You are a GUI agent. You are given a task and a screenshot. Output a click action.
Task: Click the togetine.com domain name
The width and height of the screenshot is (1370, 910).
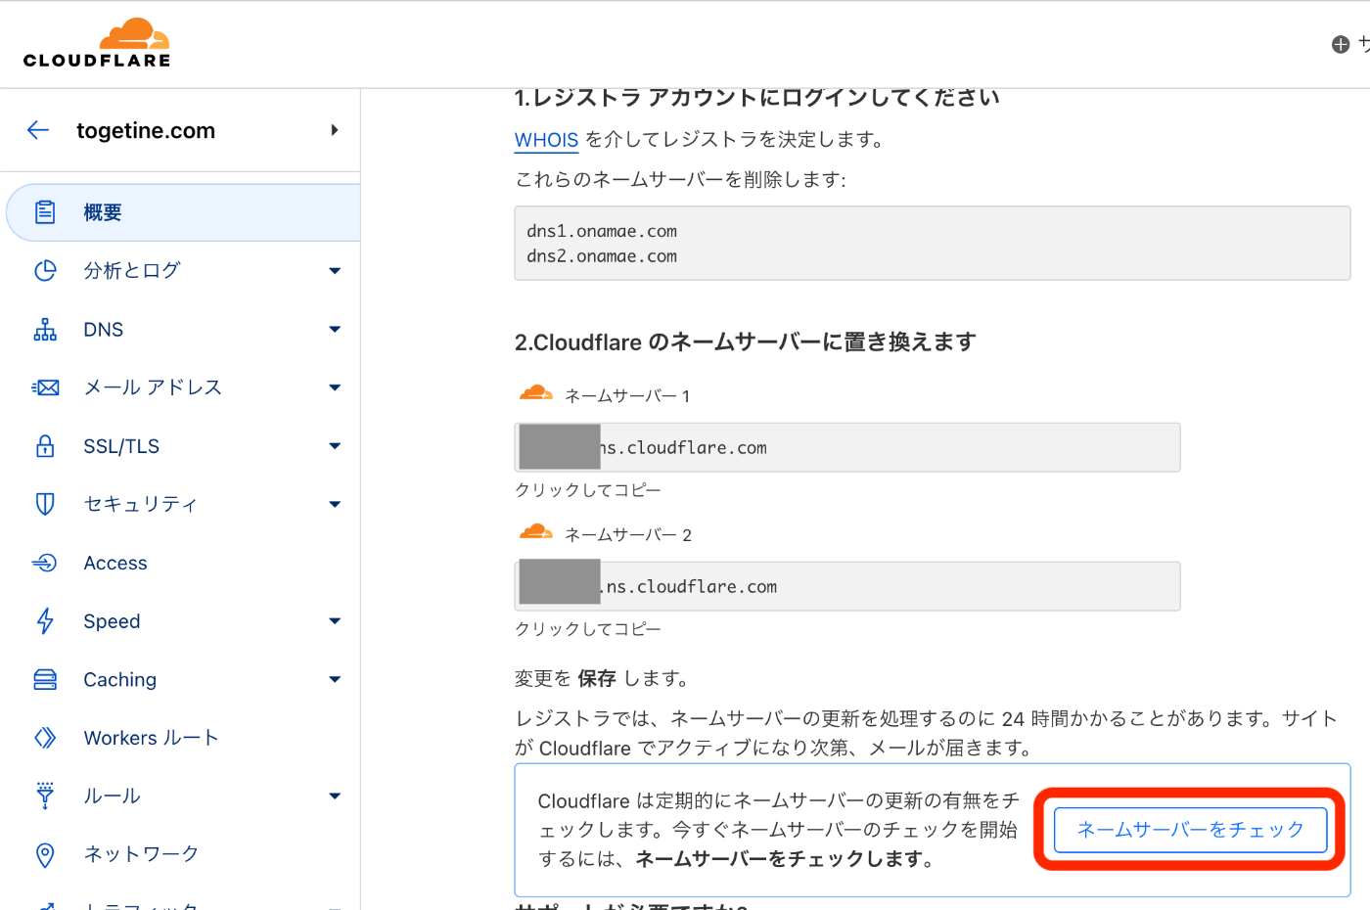146,130
